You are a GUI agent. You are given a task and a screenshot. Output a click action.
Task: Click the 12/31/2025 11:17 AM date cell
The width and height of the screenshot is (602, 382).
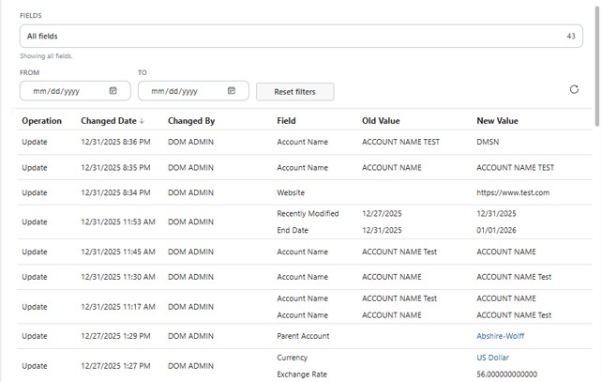[118, 307]
